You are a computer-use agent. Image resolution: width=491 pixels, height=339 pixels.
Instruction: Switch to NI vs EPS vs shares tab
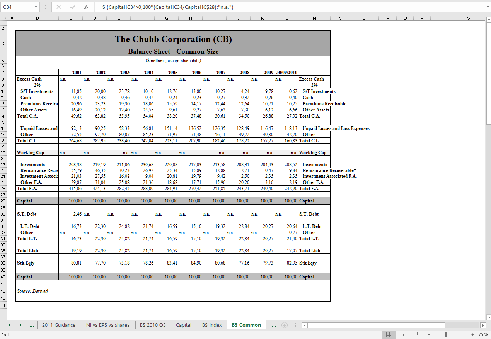(x=108, y=325)
